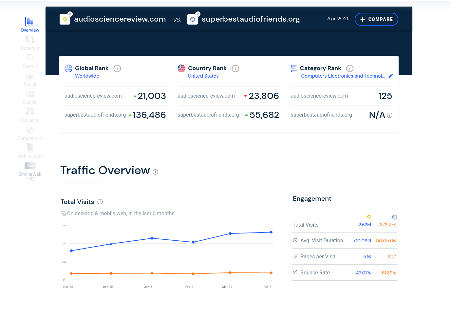Click superbestaudiofriends favicon in Engagement table
This screenshot has height=317, width=451.
[x=395, y=217]
